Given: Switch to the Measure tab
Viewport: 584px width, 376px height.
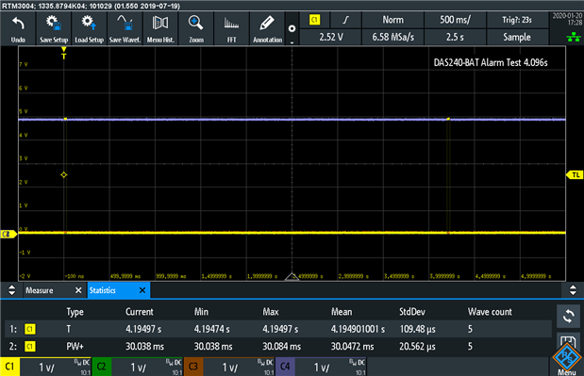Looking at the screenshot, I should 39,290.
